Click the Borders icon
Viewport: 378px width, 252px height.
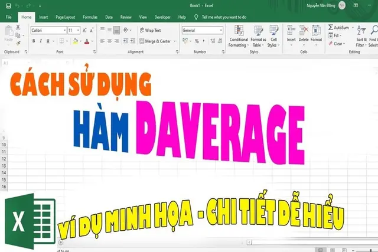(61, 41)
